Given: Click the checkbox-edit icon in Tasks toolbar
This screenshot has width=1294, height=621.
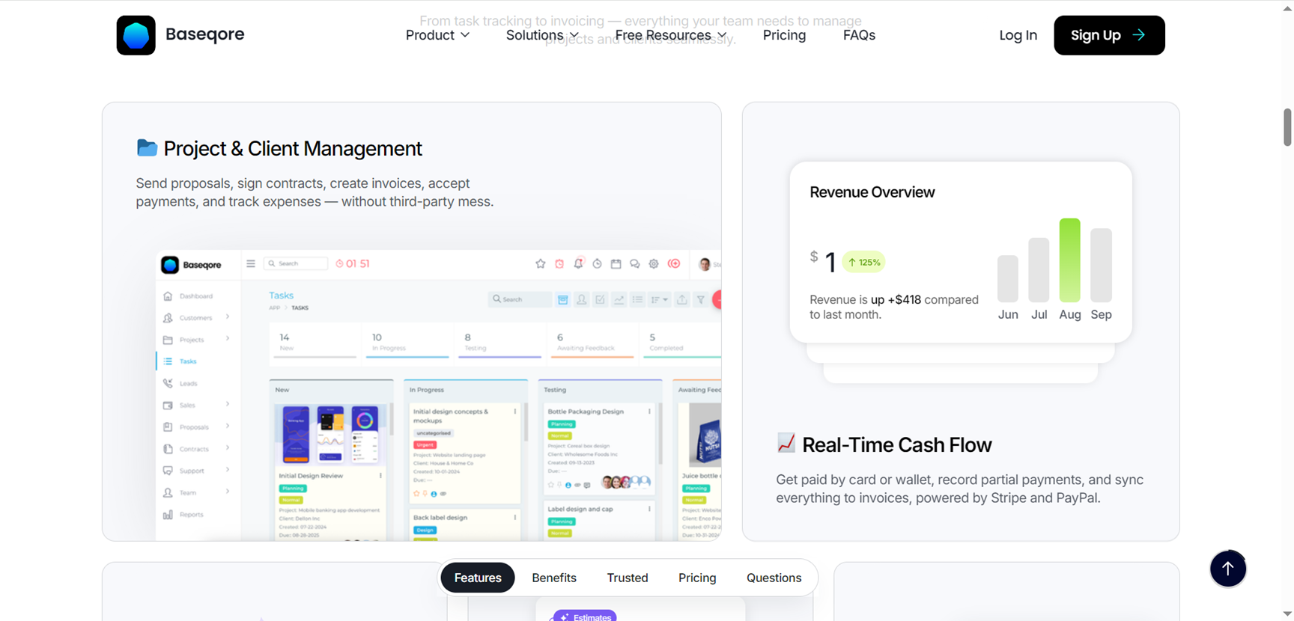Looking at the screenshot, I should pyautogui.click(x=600, y=299).
